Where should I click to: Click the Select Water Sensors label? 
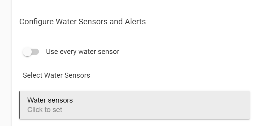(56, 75)
